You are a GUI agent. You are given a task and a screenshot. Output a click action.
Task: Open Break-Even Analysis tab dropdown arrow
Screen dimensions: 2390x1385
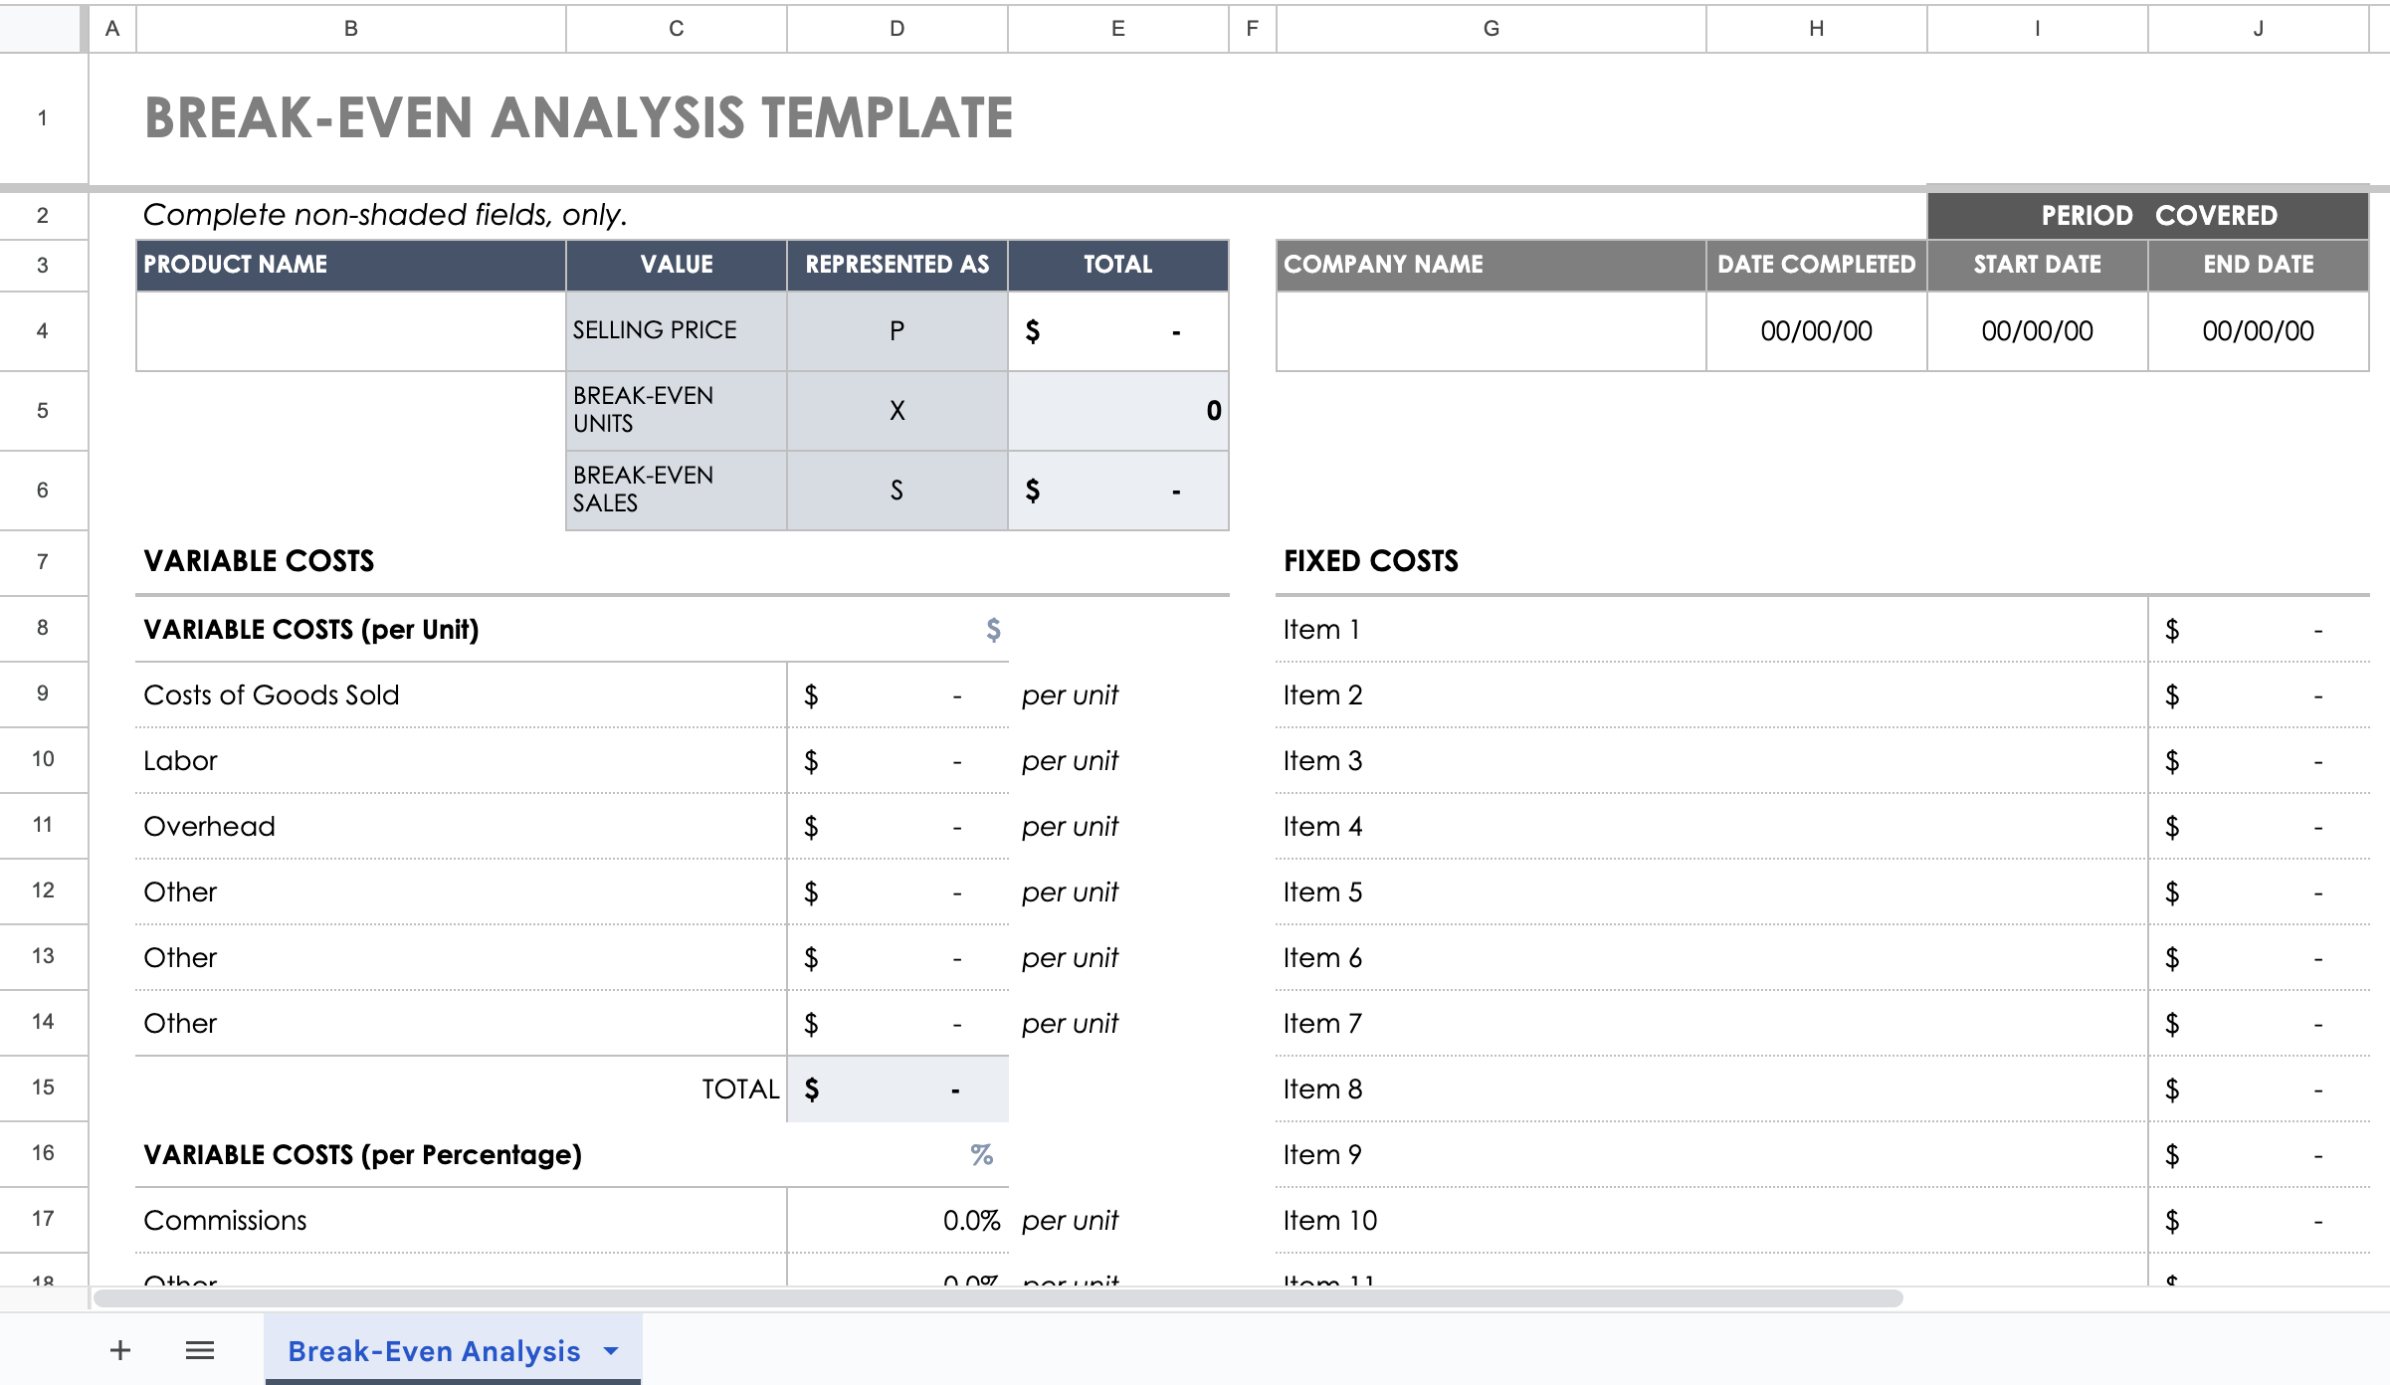point(611,1351)
